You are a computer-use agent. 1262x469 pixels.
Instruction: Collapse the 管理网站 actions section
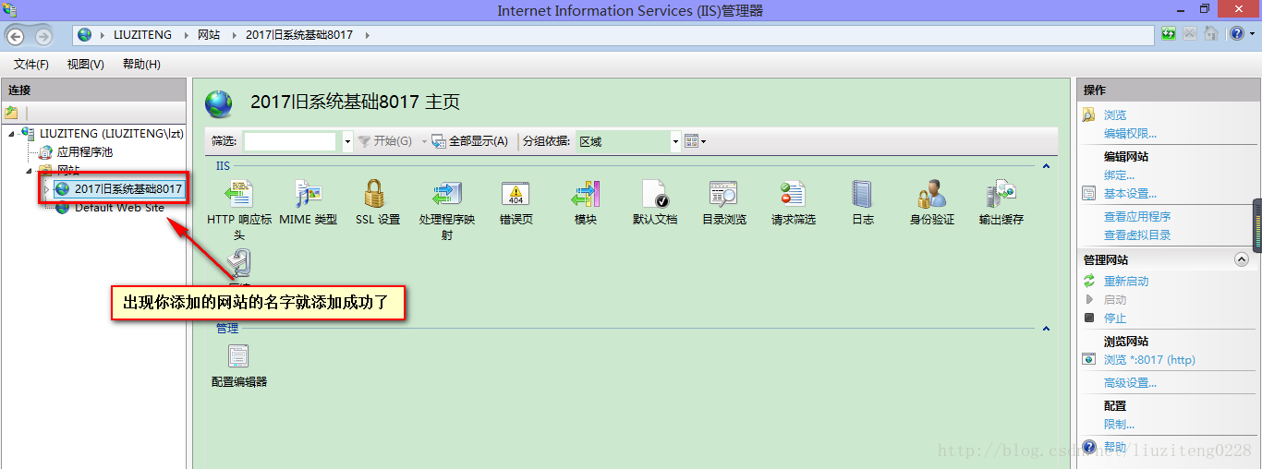tap(1242, 260)
